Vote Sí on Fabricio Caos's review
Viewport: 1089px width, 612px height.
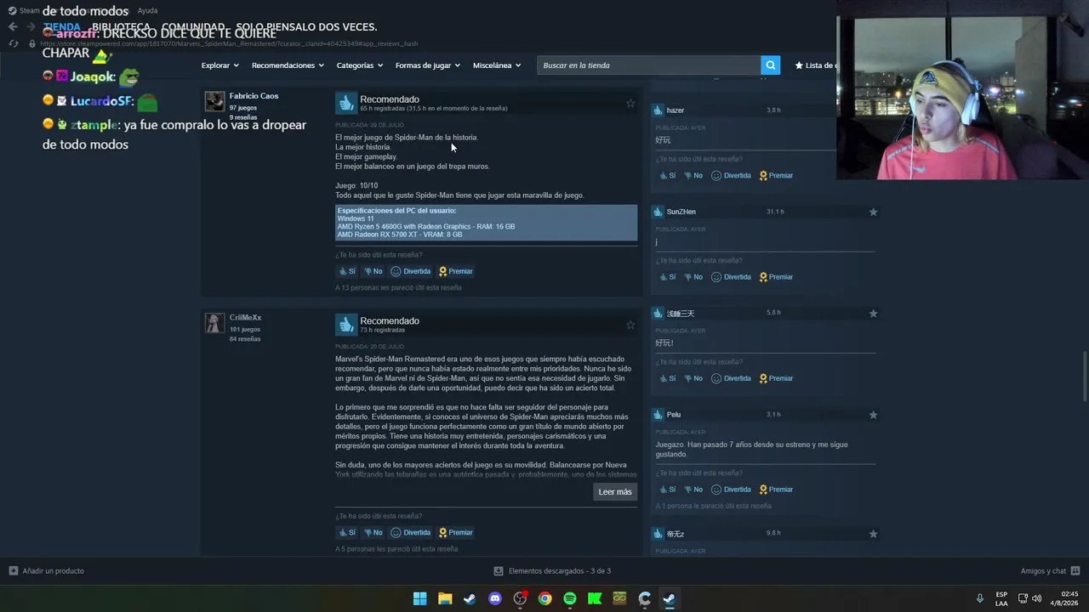coord(347,271)
